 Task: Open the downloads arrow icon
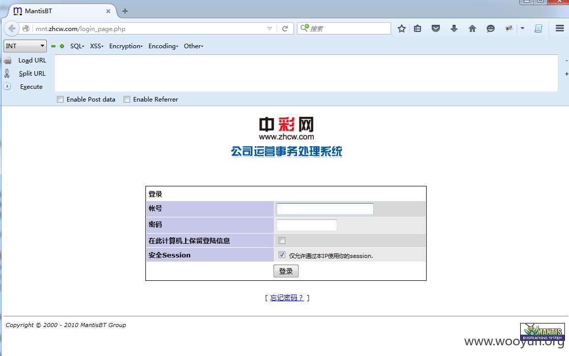point(454,28)
